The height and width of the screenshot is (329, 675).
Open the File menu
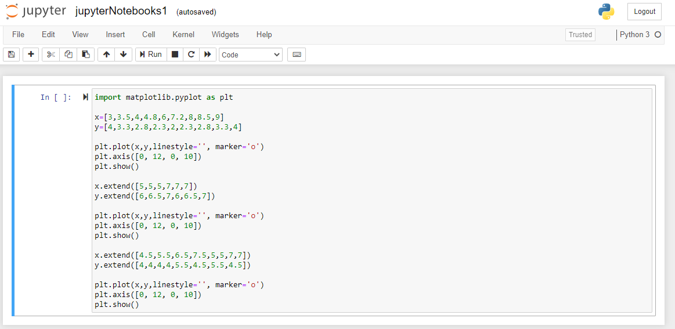tap(18, 35)
